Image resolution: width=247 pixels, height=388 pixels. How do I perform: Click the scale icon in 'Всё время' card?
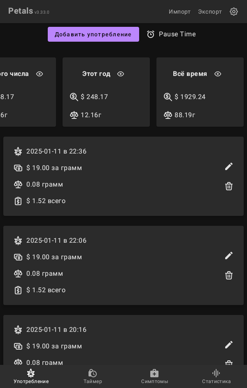[x=168, y=115]
